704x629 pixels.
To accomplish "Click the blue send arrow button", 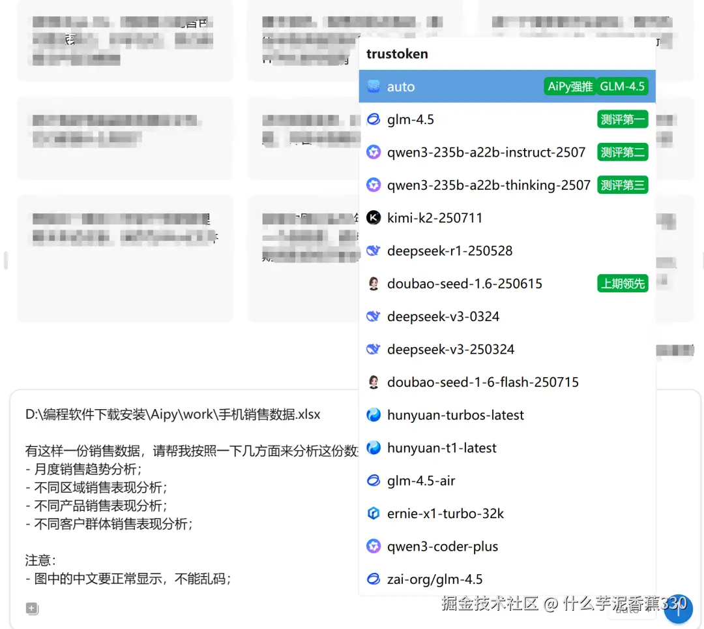I will pyautogui.click(x=678, y=609).
